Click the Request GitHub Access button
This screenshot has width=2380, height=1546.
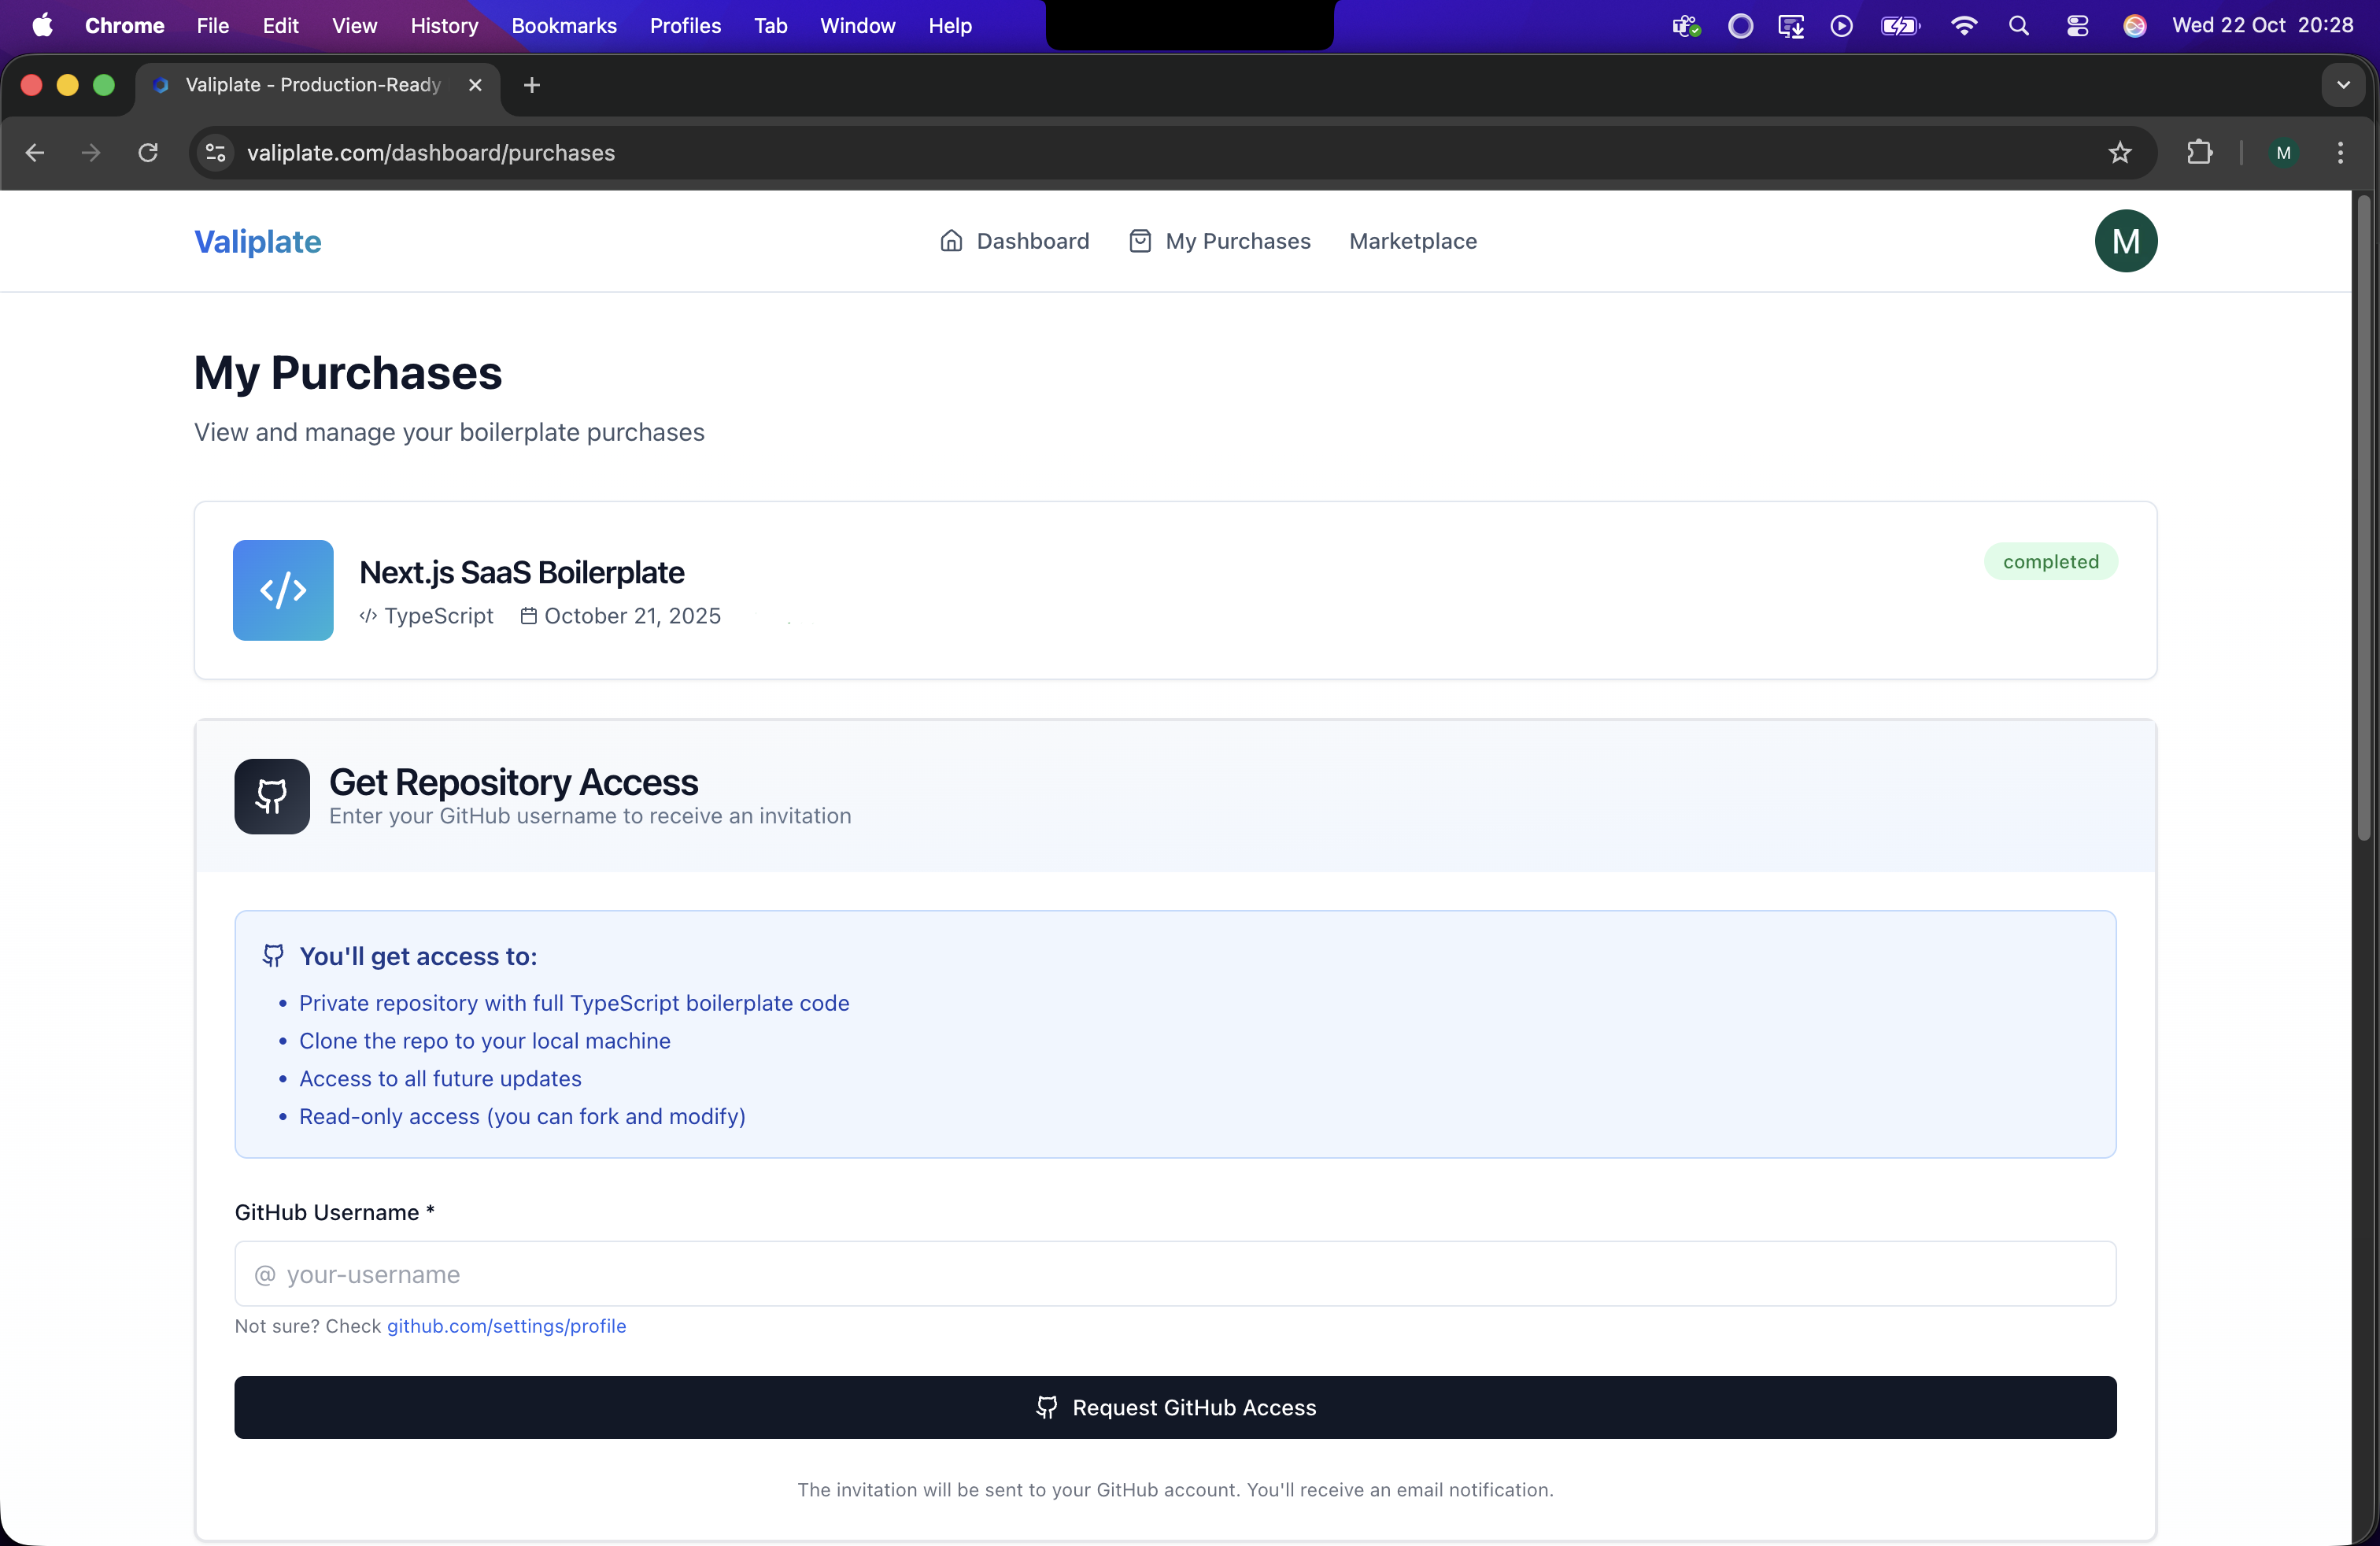[1175, 1407]
